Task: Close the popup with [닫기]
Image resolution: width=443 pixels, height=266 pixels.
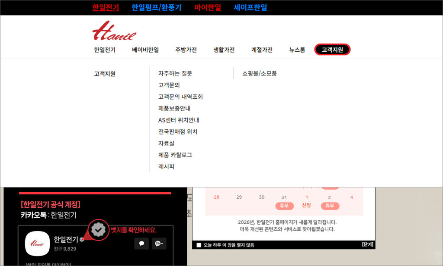Action: click(367, 244)
